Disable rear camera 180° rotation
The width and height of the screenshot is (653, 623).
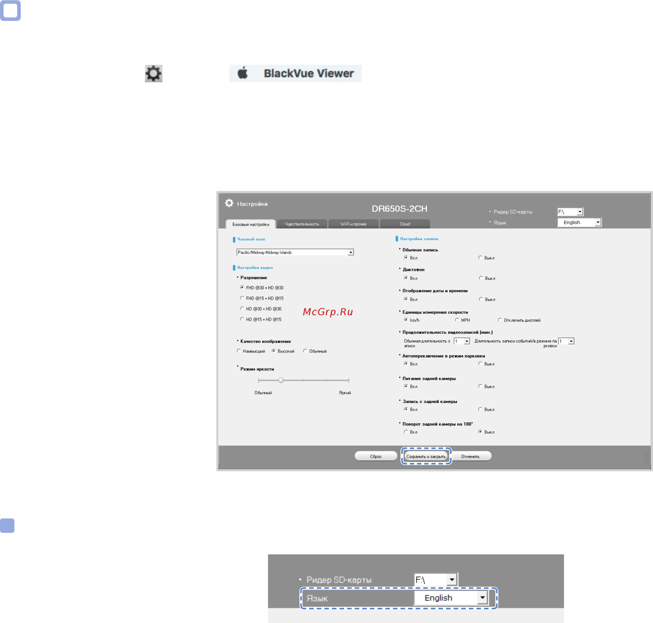[480, 432]
